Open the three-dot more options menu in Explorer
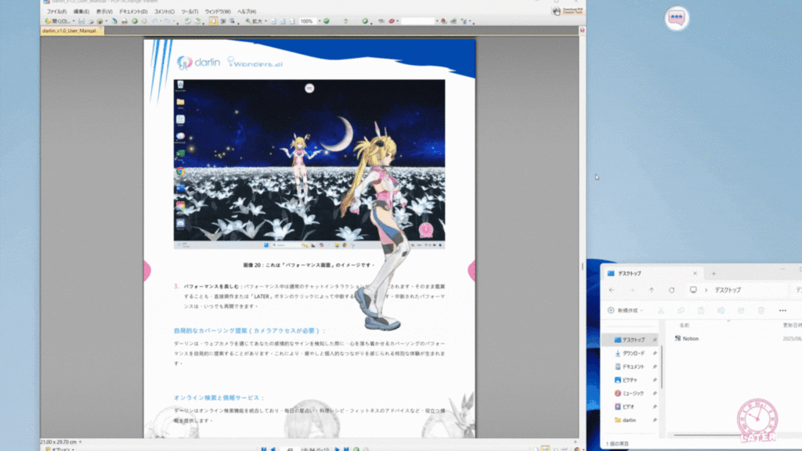The image size is (802, 451). coord(782,310)
